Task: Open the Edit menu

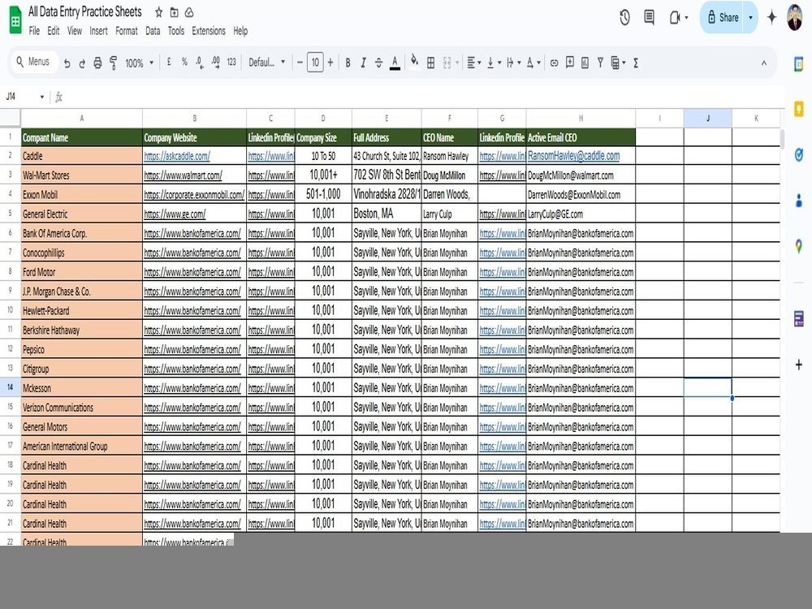Action: pos(54,31)
